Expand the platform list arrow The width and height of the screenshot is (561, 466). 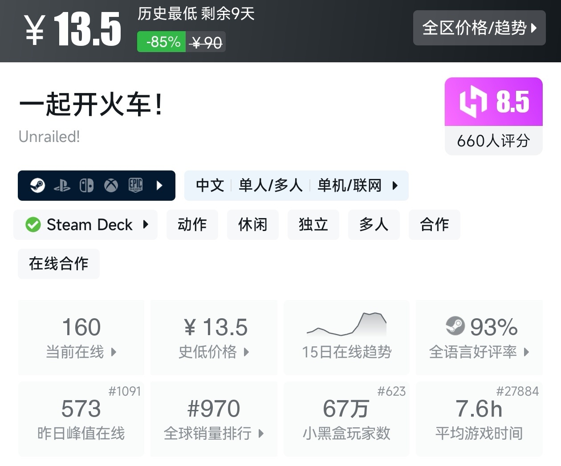[x=160, y=185]
